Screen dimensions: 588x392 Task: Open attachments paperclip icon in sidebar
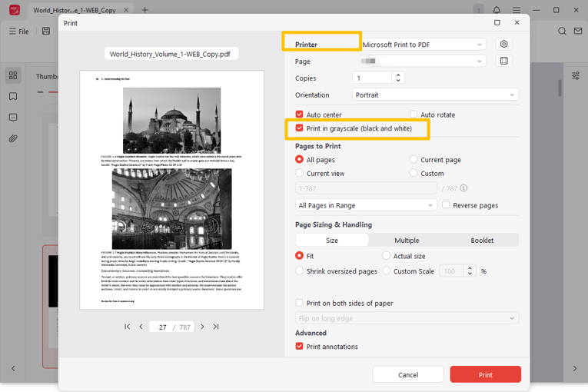13,138
